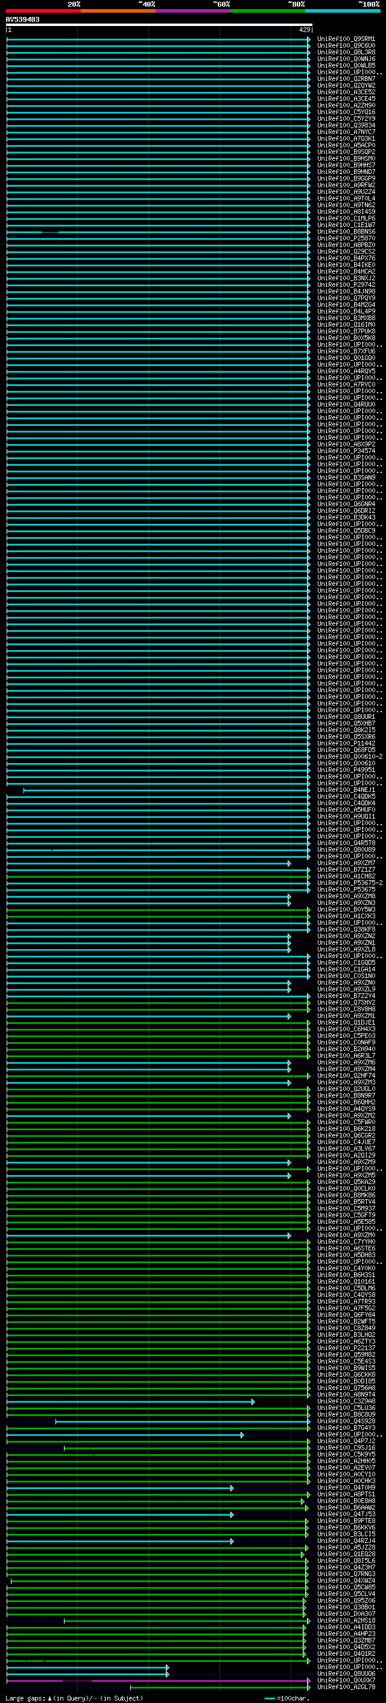Click the label UniRef100_A2ZH90
The height and width of the screenshot is (1703, 386).
[346, 105]
